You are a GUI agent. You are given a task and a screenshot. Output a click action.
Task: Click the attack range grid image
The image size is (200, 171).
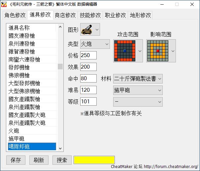click(125, 51)
